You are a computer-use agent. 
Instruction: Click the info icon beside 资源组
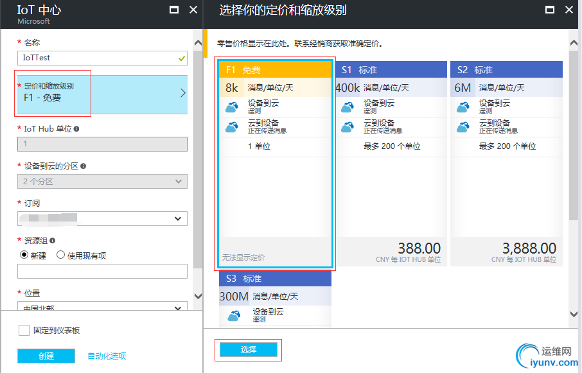pos(52,241)
